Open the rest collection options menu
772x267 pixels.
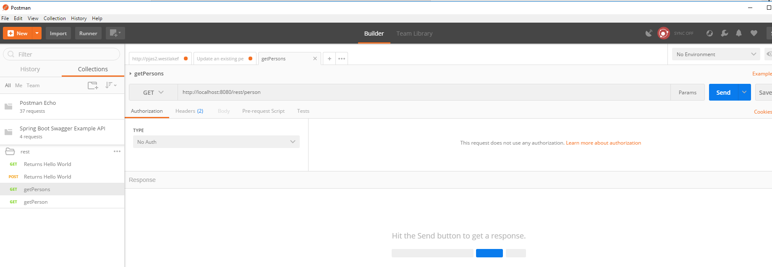[x=117, y=151]
